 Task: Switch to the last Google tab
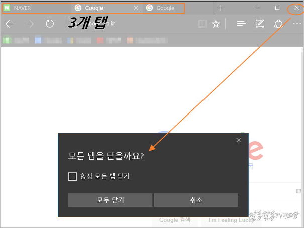tap(165, 8)
